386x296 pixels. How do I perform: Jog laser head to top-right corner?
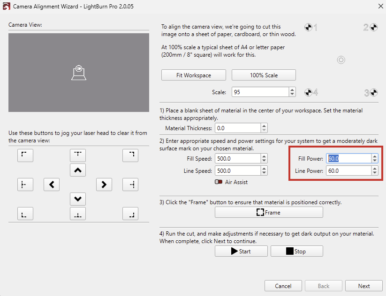click(130, 155)
